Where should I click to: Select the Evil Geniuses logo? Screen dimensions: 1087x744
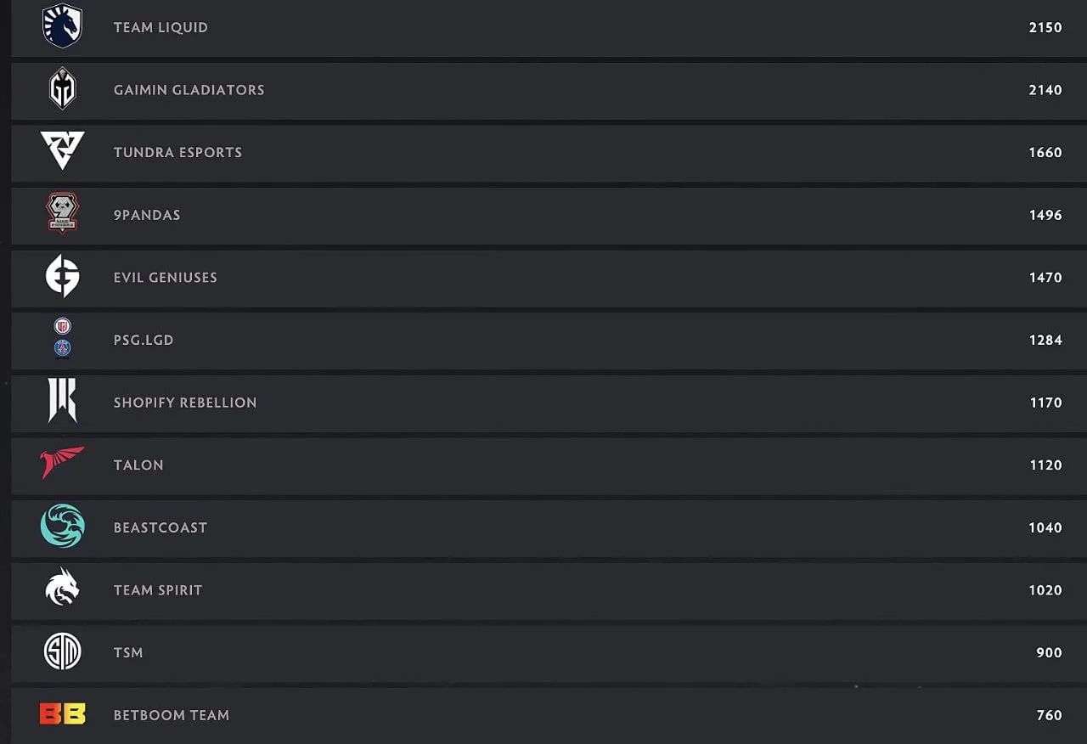[62, 276]
